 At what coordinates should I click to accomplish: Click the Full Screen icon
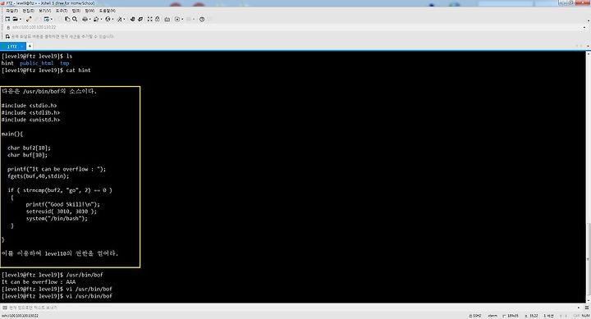tap(150, 19)
